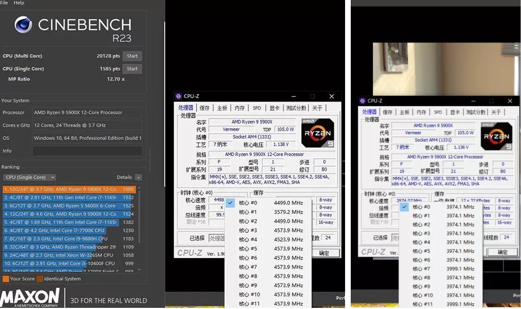
Task: Select 核心 #10 in middle CPU-Z menu
Action: coord(268,295)
